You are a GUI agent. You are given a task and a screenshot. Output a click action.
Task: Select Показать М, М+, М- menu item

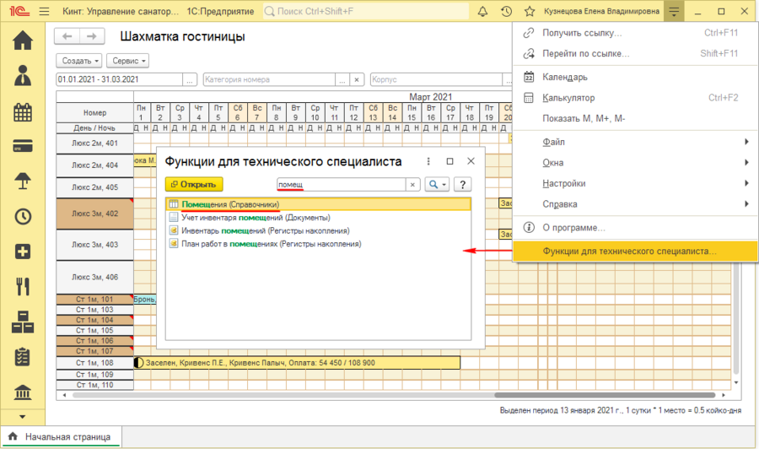pyautogui.click(x=636, y=119)
